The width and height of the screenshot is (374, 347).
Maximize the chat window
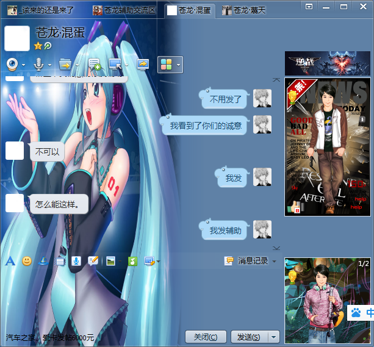click(x=343, y=7)
